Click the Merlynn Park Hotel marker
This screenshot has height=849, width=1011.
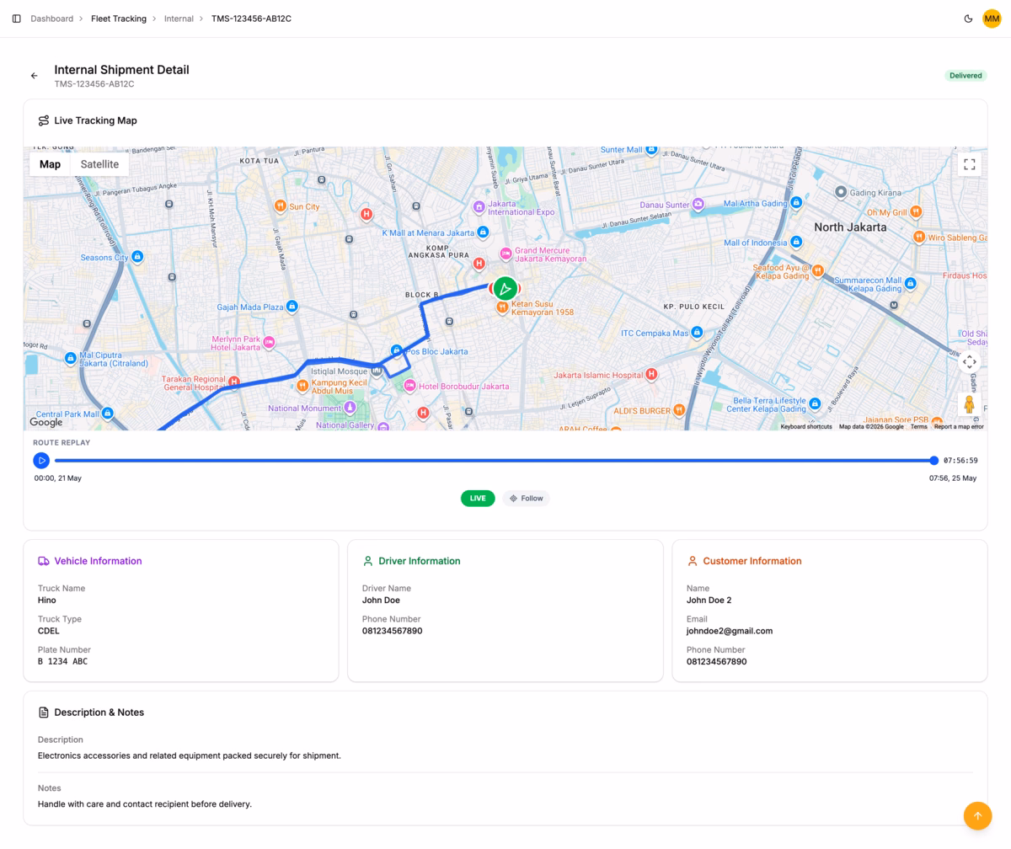[x=269, y=343]
